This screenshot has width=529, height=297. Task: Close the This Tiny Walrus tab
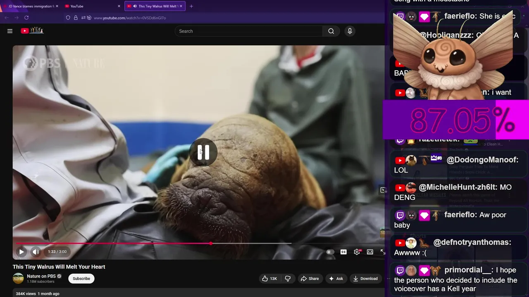pyautogui.click(x=181, y=6)
